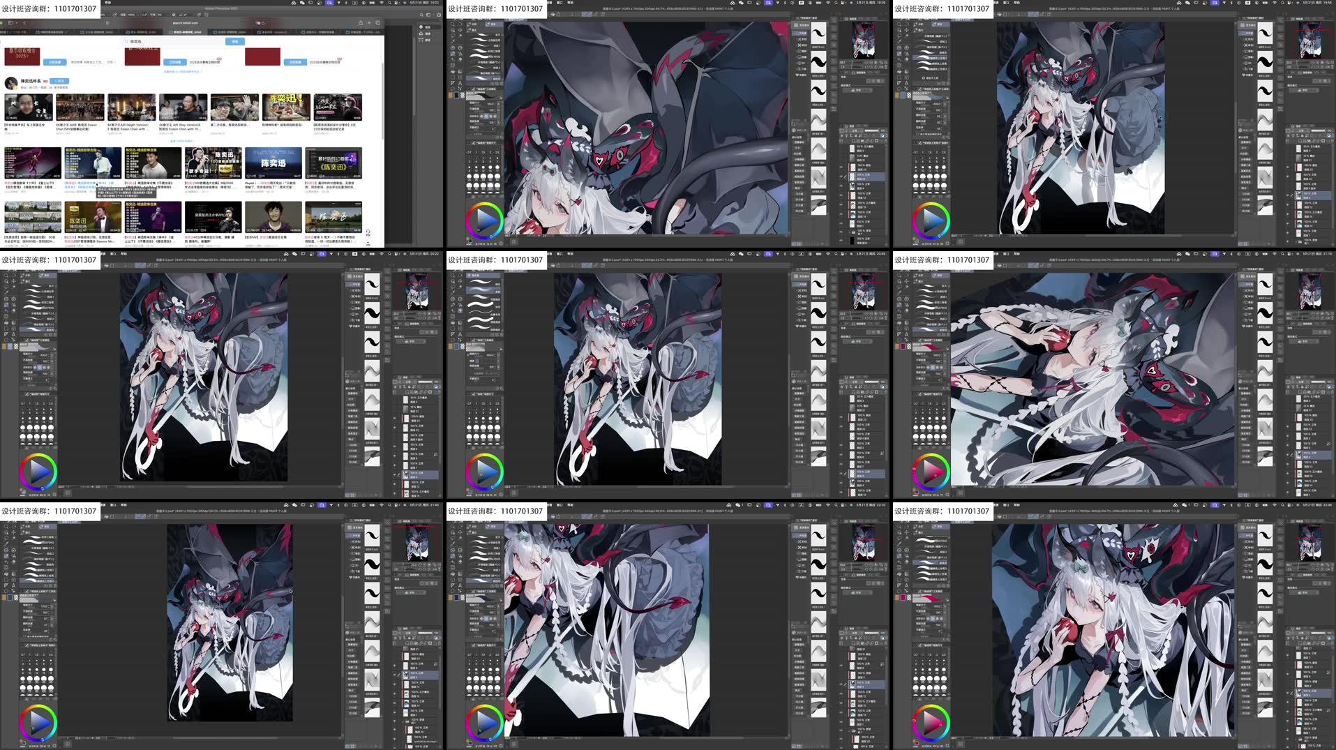1336x750 pixels.
Task: Click the share icon in the browser toolbar
Action: (x=361, y=23)
